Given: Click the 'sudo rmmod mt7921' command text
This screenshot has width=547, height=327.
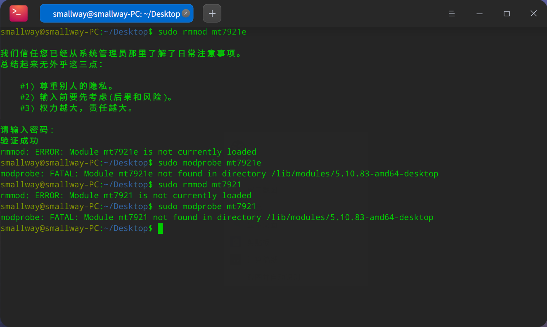Looking at the screenshot, I should click(199, 185).
